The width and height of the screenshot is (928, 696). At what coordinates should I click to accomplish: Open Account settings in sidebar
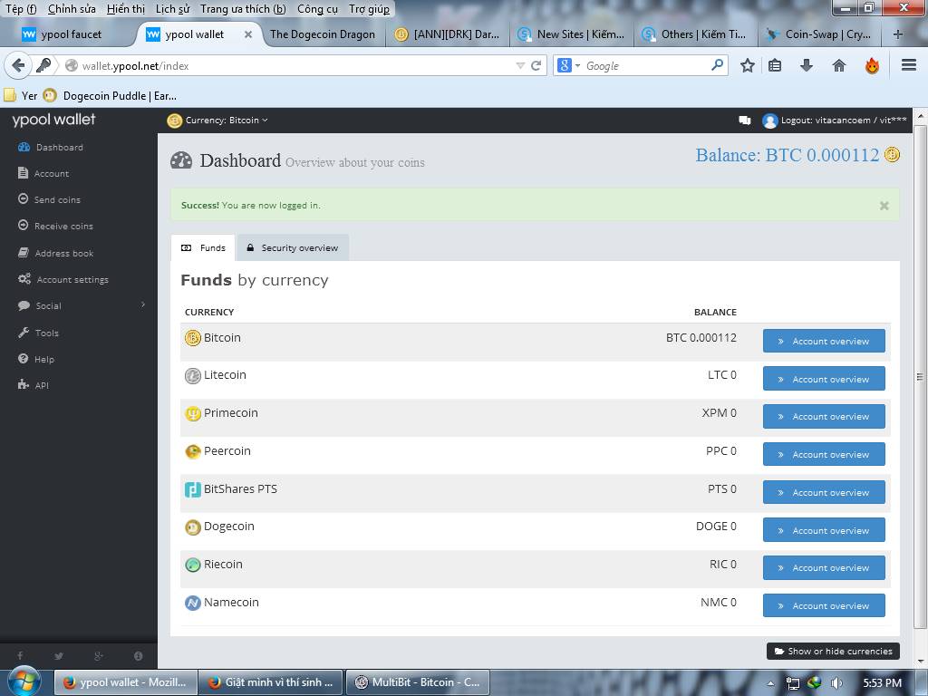[63, 279]
